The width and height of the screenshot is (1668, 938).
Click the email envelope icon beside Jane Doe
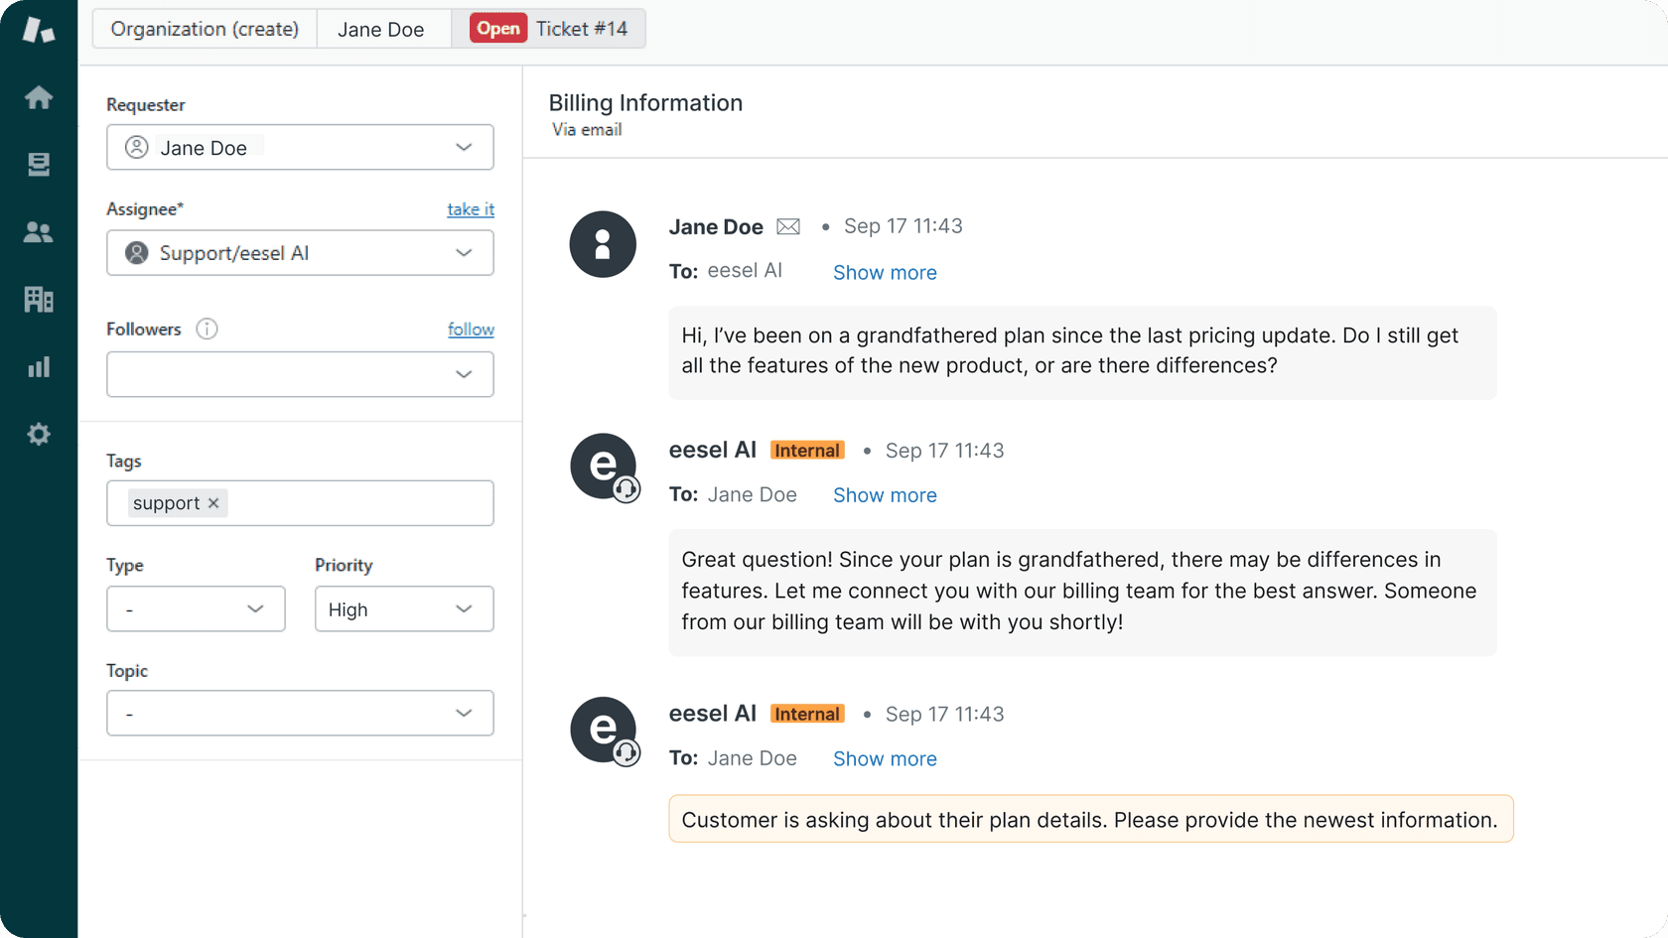[x=787, y=225]
